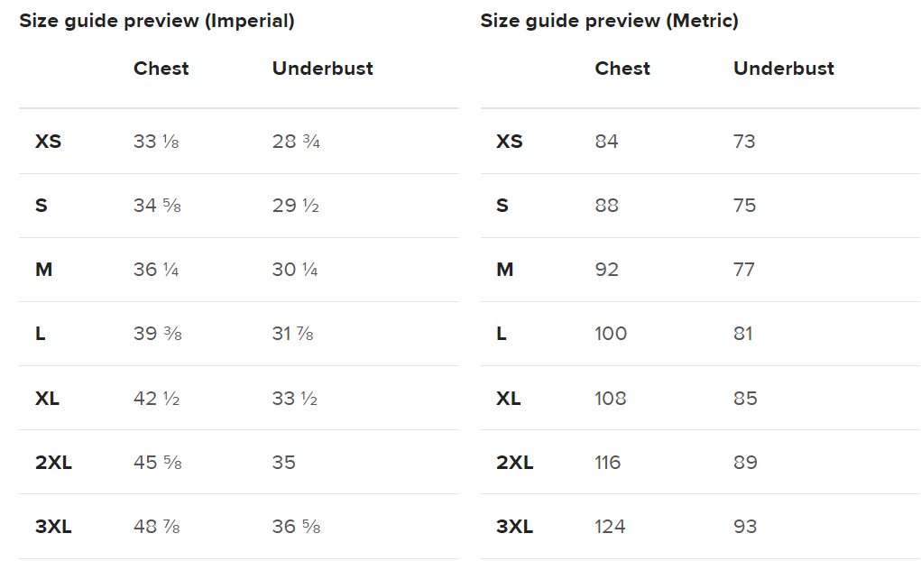Click Imperial chest value 33 ⅛ for XS
This screenshot has width=921, height=561.
tap(156, 142)
